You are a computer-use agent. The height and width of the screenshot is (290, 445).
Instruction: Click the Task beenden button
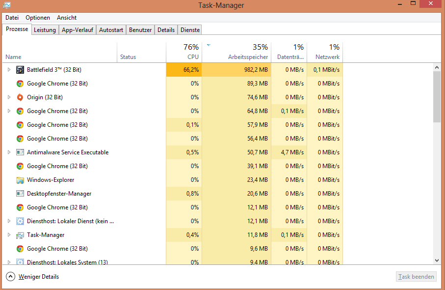[416, 277]
